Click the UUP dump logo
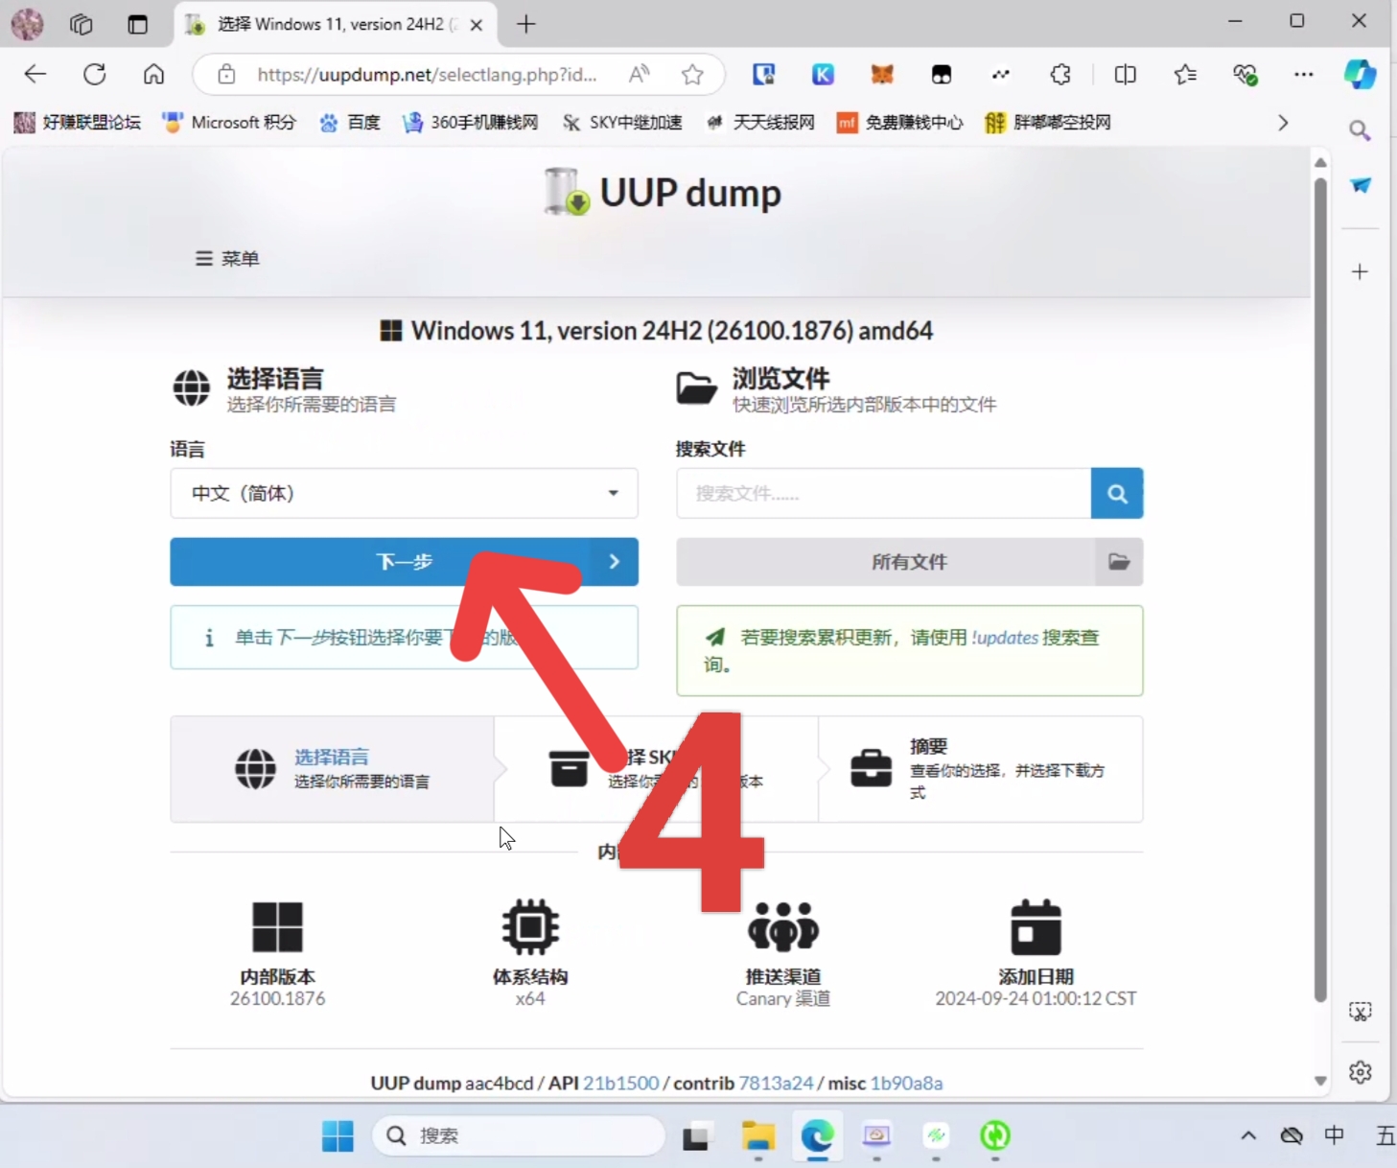The image size is (1397, 1168). point(663,192)
